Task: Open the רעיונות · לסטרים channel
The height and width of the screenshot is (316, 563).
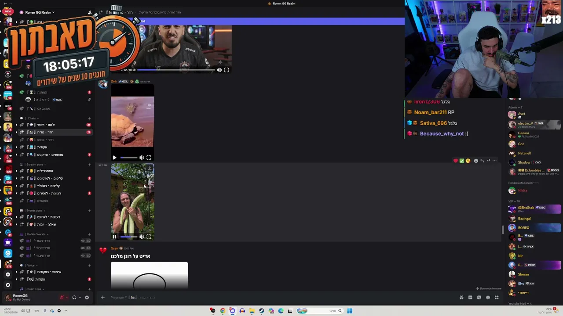Action: coord(56,193)
